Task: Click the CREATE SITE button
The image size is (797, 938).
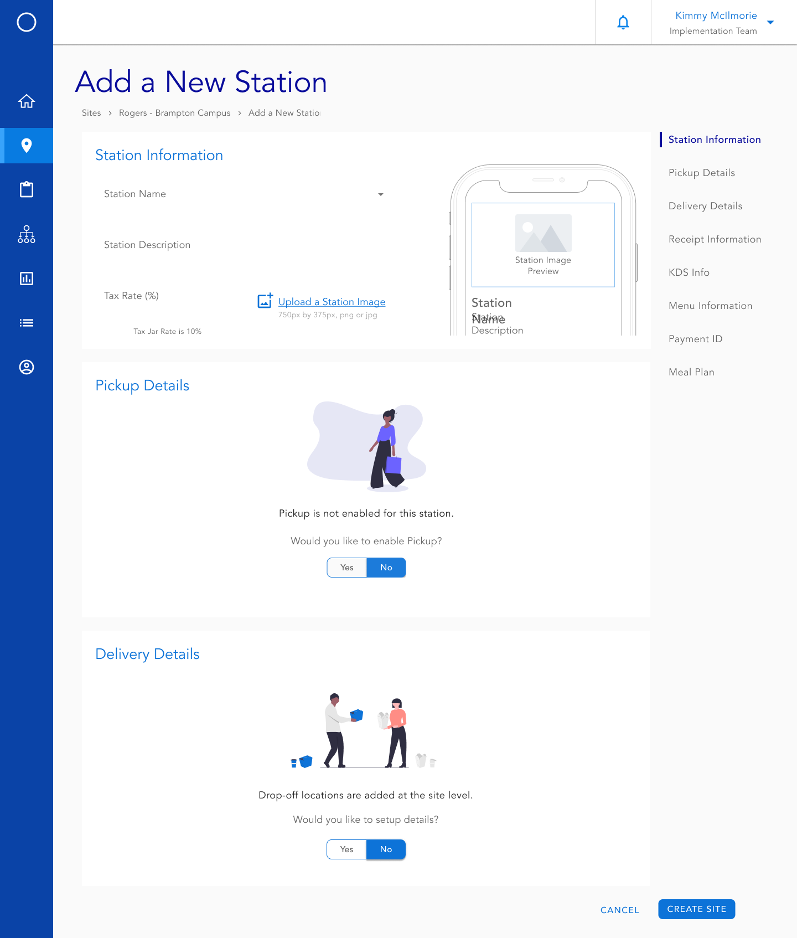Action: (697, 909)
